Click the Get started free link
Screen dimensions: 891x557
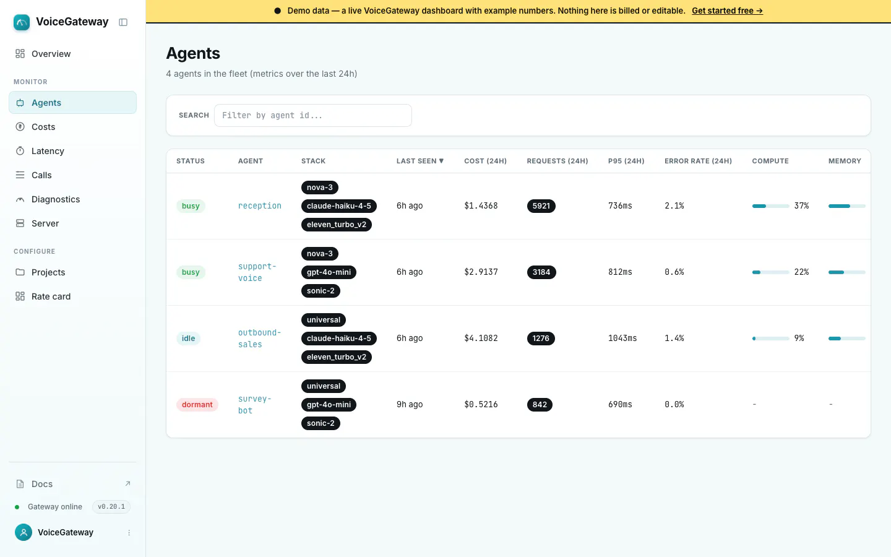click(727, 11)
